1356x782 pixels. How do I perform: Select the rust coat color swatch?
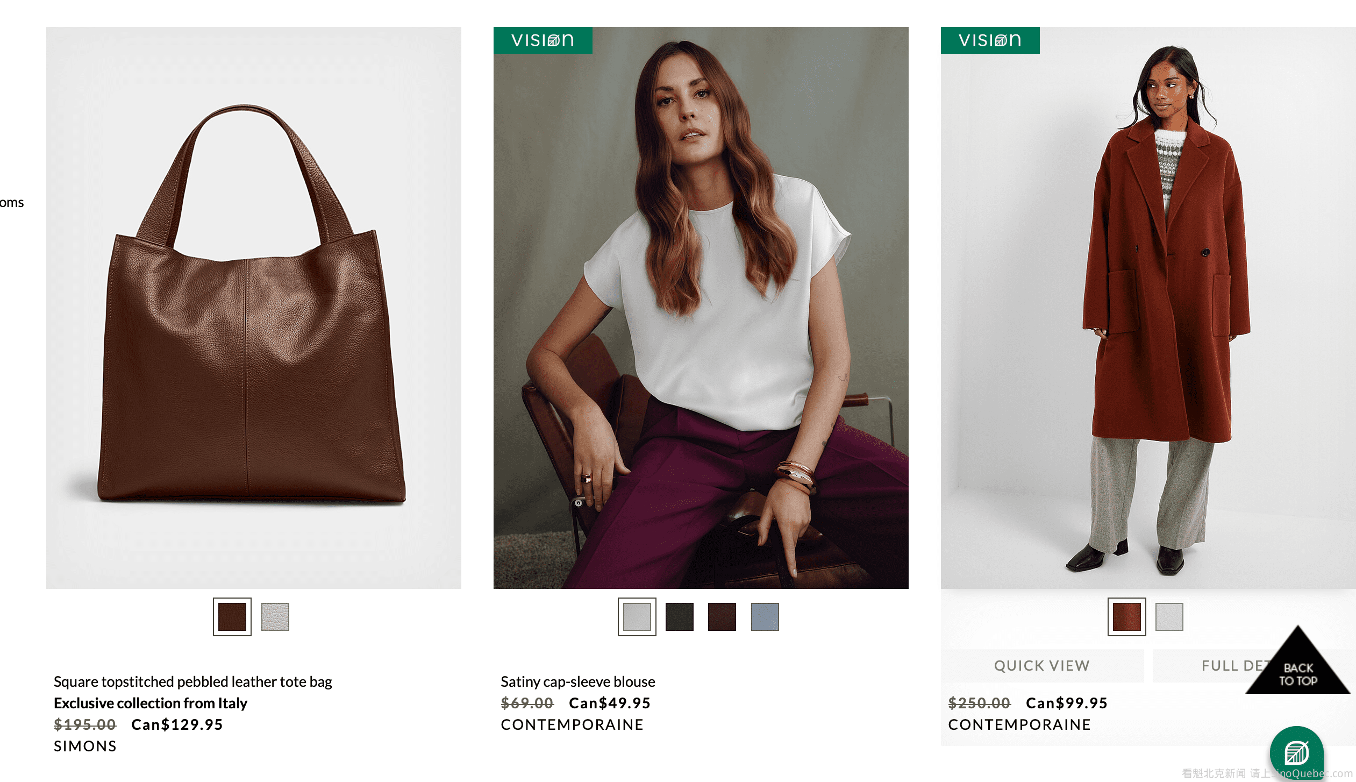[x=1127, y=617]
